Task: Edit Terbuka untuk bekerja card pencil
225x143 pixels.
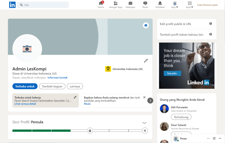Action: coord(75,97)
